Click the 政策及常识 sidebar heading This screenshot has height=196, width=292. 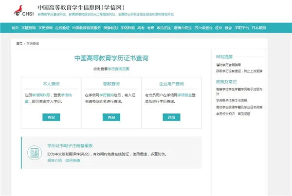[226, 82]
